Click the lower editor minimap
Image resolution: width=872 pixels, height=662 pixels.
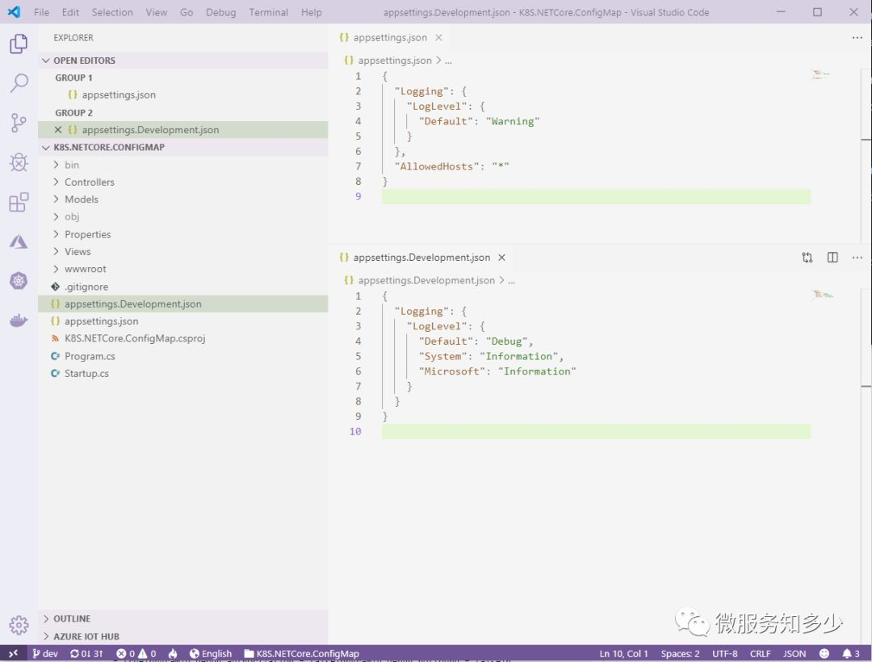[x=822, y=295]
